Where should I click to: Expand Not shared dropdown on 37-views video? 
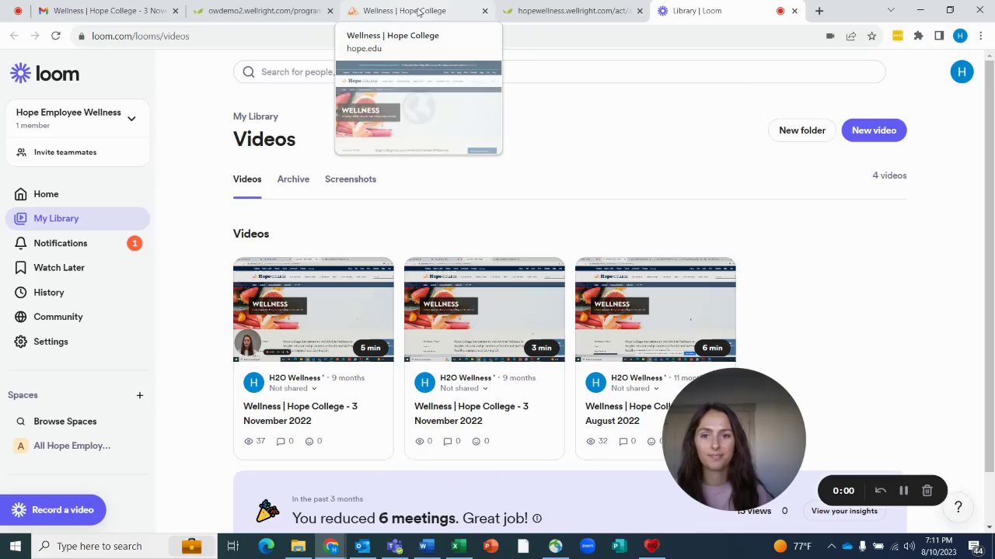[x=293, y=388]
